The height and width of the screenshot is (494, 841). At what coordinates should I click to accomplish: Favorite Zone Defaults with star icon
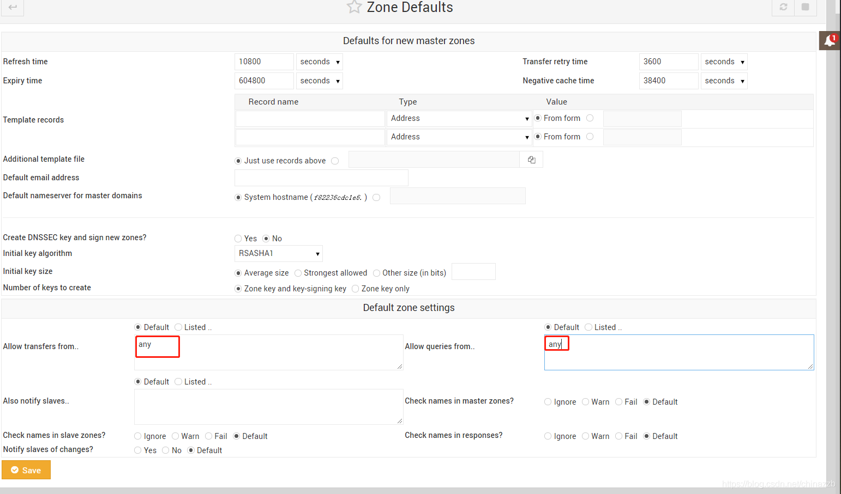click(x=354, y=7)
